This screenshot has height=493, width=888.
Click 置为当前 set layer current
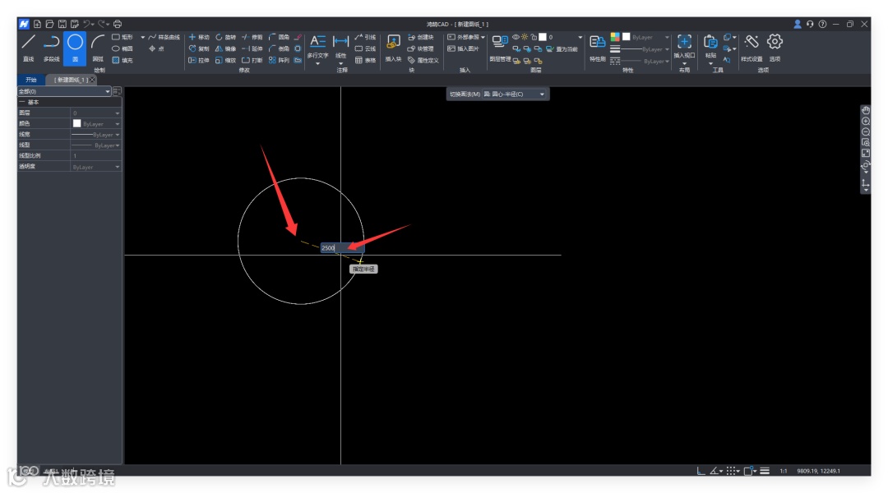coord(562,49)
